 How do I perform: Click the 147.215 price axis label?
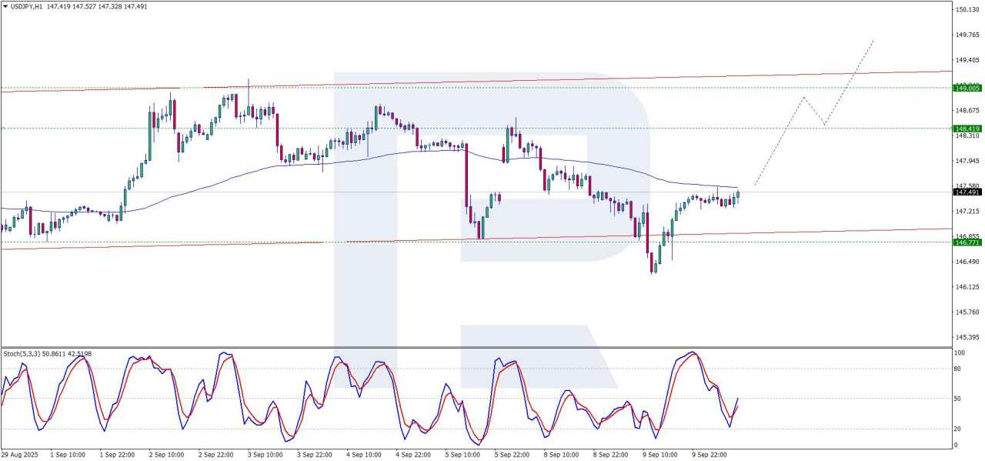click(967, 211)
